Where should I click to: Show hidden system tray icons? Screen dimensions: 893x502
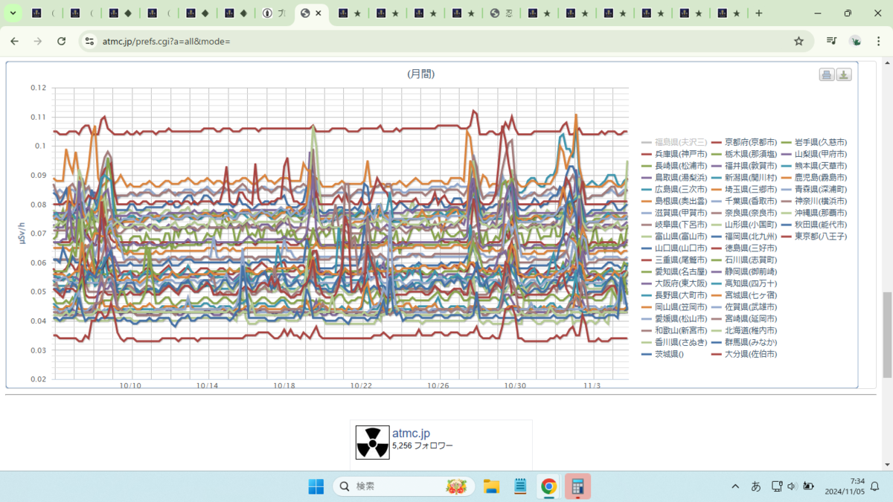tap(735, 486)
